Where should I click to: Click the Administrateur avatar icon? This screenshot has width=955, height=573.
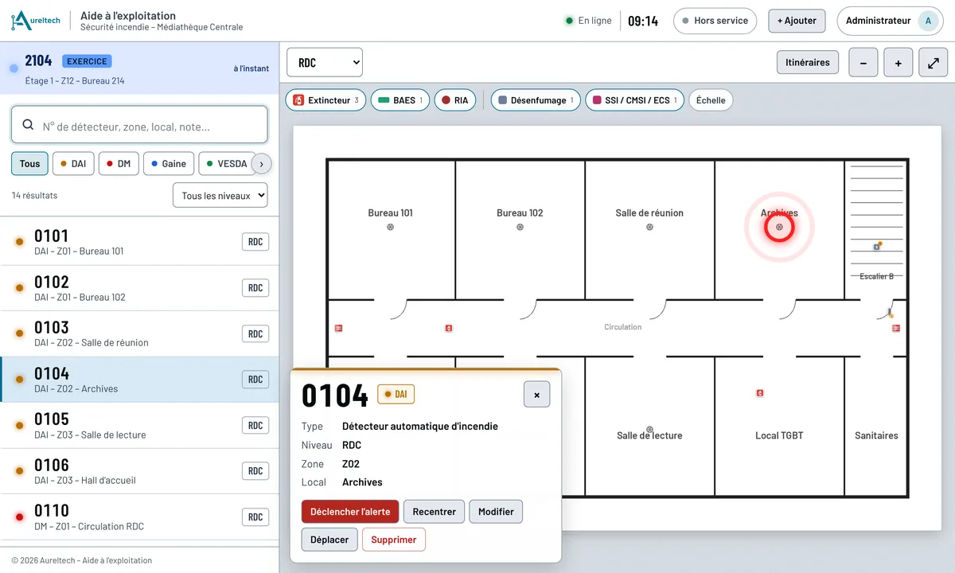click(x=928, y=21)
